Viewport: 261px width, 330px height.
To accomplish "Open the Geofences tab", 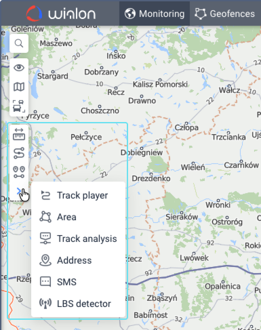I will pyautogui.click(x=225, y=14).
